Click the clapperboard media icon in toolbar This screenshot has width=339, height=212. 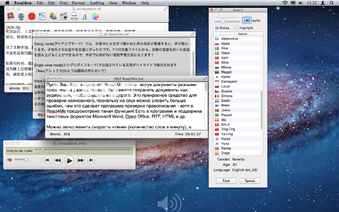[63, 16]
